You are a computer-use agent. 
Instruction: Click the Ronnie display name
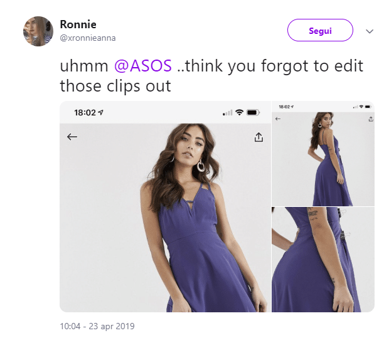(78, 24)
